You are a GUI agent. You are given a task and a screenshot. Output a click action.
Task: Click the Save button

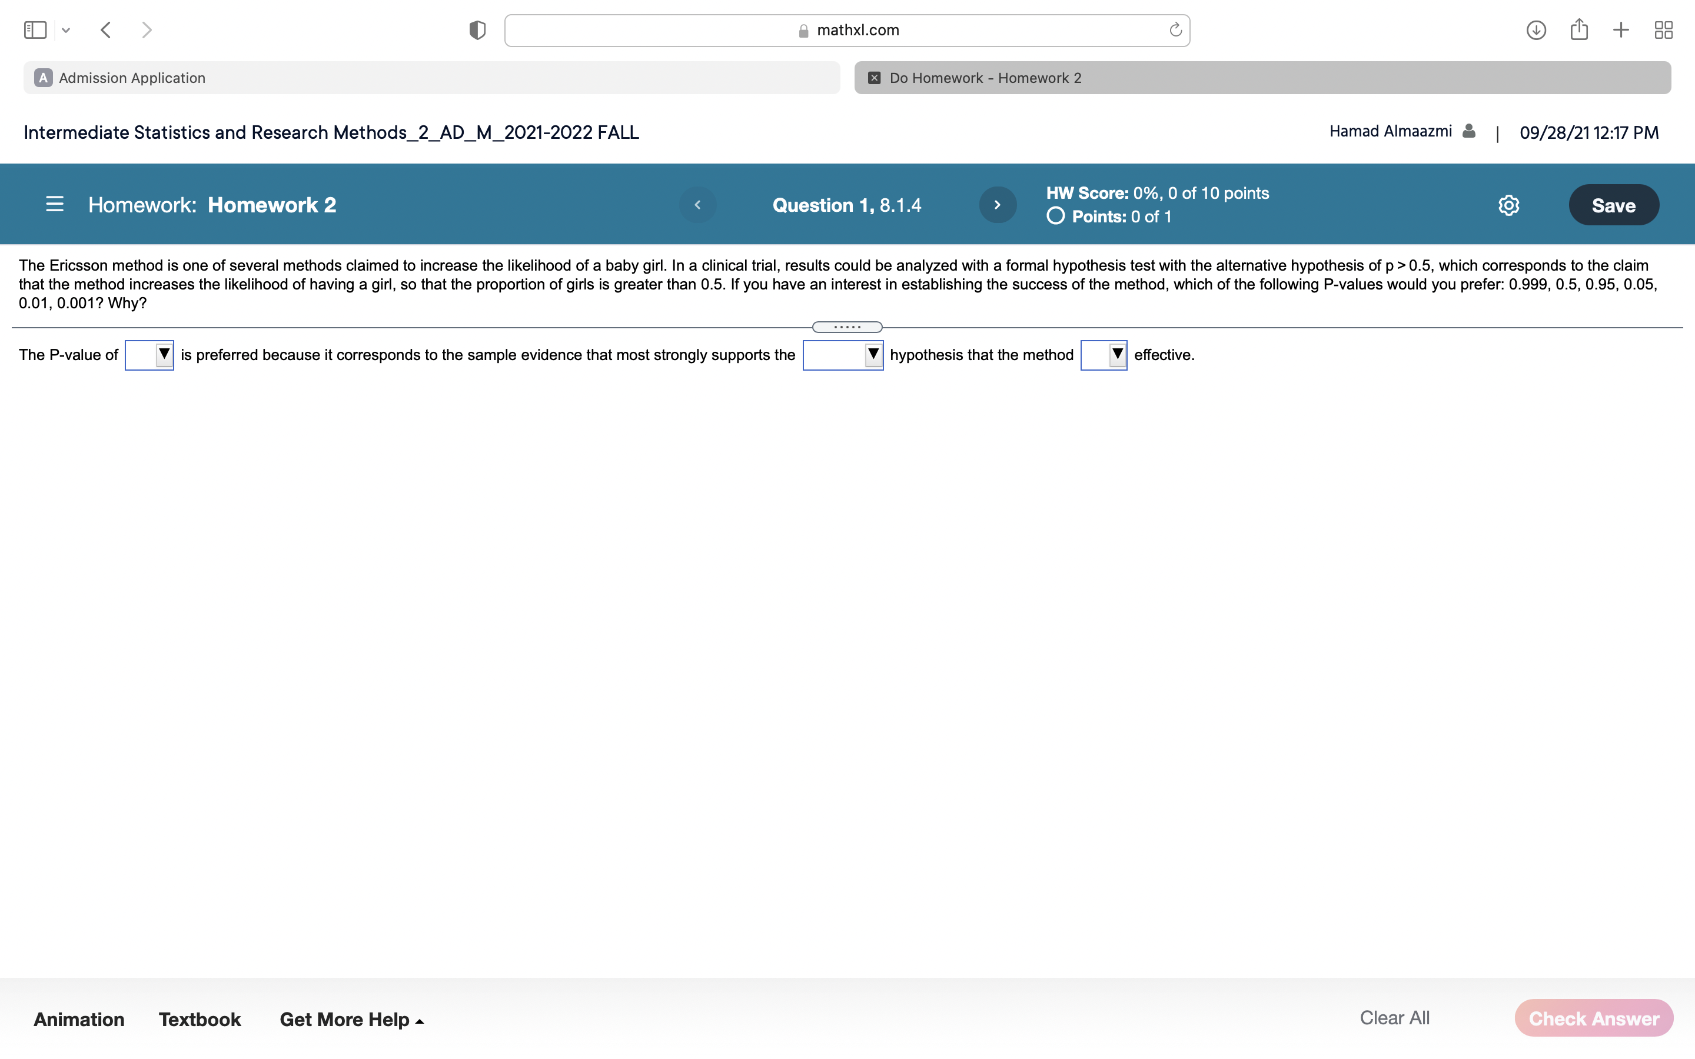(1613, 205)
